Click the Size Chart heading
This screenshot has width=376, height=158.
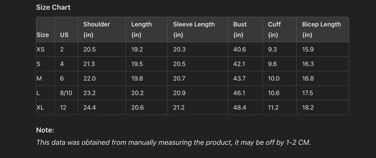[x=53, y=7]
